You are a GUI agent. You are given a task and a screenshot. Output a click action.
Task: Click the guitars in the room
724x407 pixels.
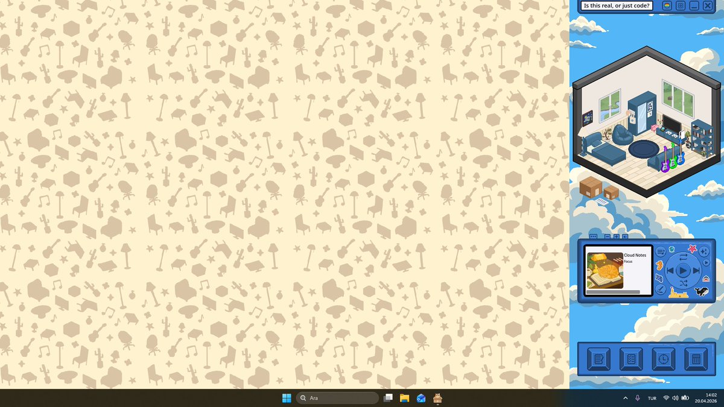tap(672, 157)
